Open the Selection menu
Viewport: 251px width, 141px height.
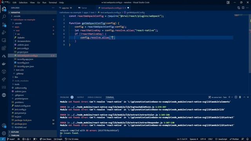click(x=23, y=3)
